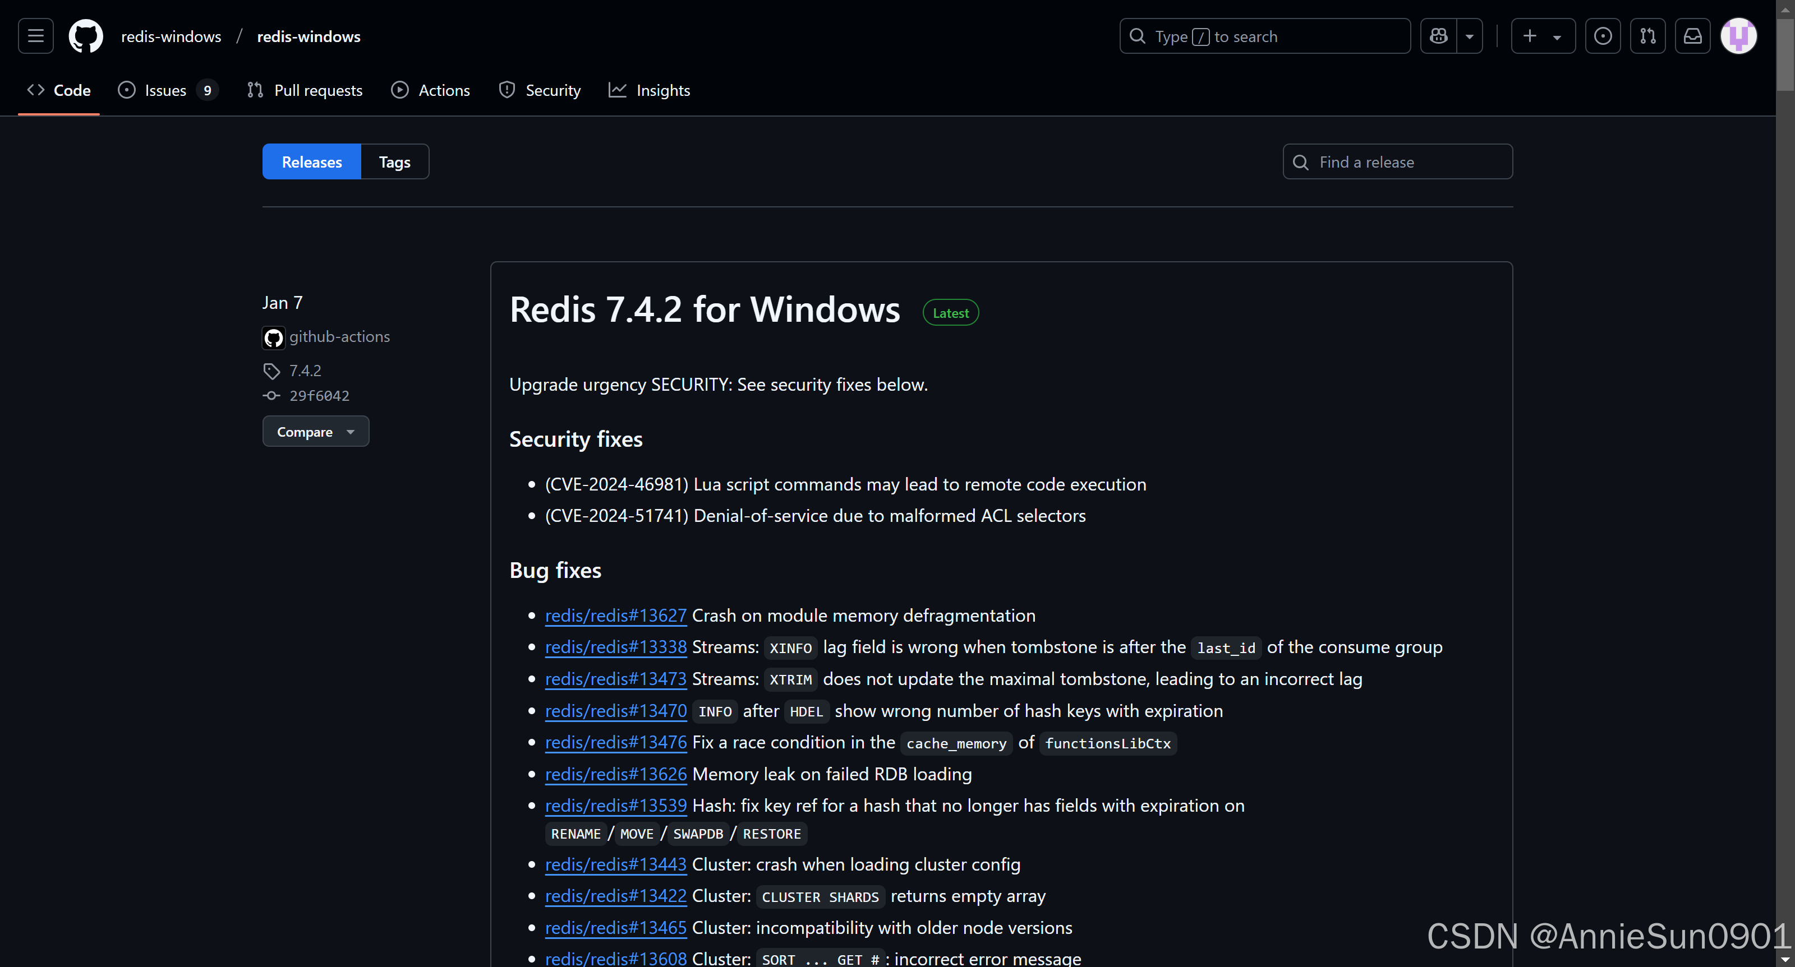The width and height of the screenshot is (1795, 967).
Task: Click the GitHub logo home icon
Action: tap(86, 36)
